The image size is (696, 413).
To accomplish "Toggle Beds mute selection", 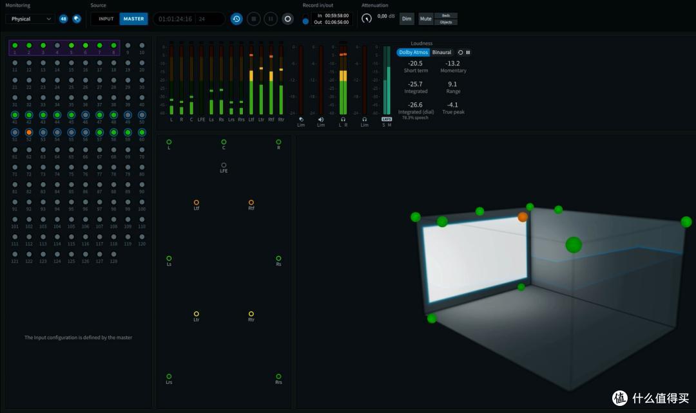I will (446, 15).
